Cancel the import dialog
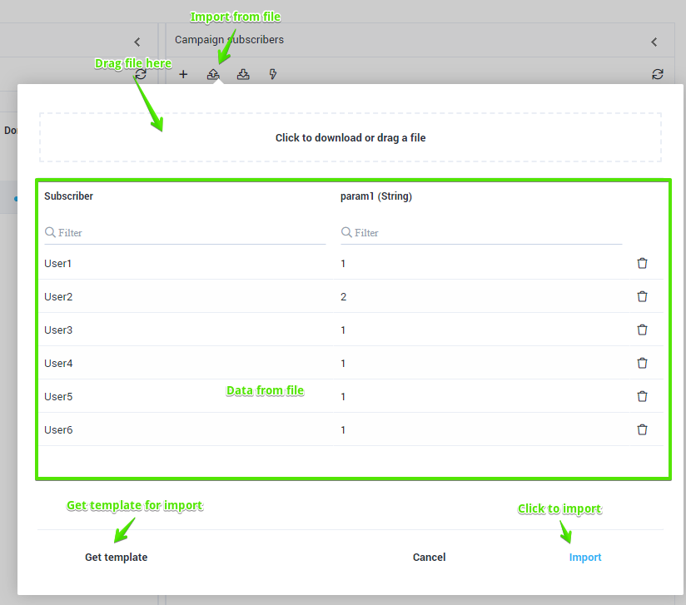The image size is (686, 605). 429,558
